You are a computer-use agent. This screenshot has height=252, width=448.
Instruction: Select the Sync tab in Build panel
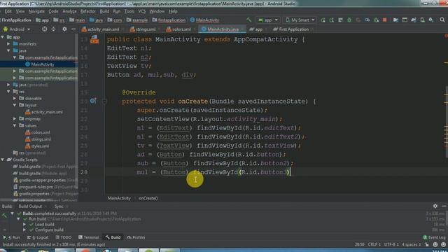59,206
